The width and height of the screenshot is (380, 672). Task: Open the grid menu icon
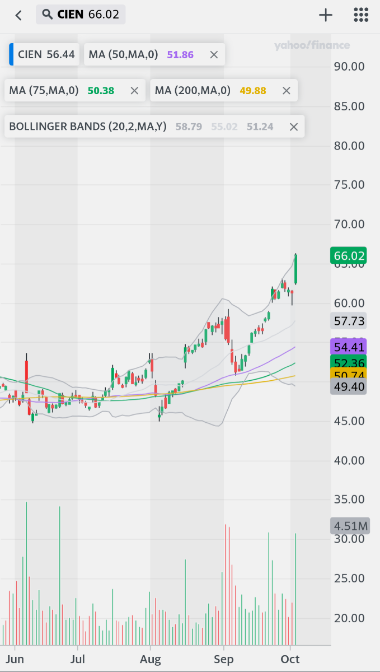click(x=361, y=15)
